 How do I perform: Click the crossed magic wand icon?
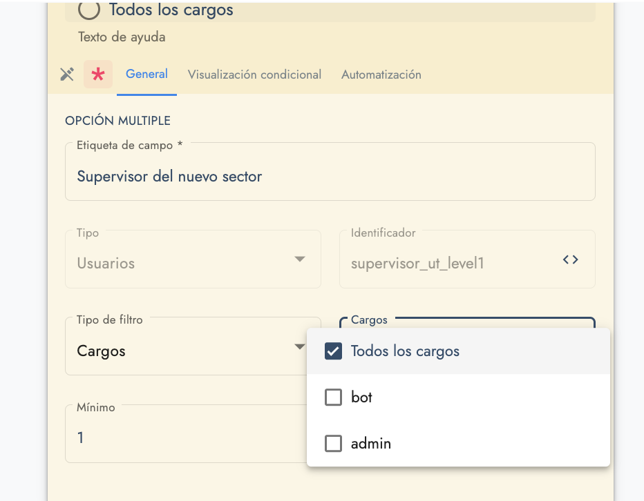[x=66, y=74]
